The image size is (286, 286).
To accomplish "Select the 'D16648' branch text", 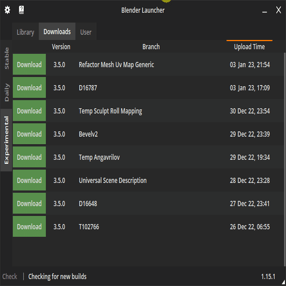I will (x=88, y=204).
